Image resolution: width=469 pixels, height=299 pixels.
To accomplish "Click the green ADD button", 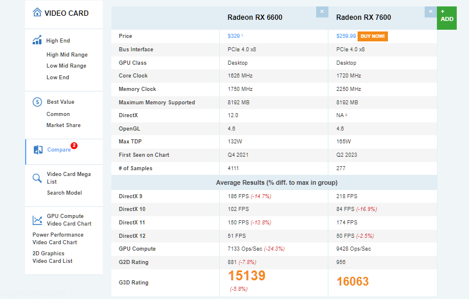I will point(447,18).
